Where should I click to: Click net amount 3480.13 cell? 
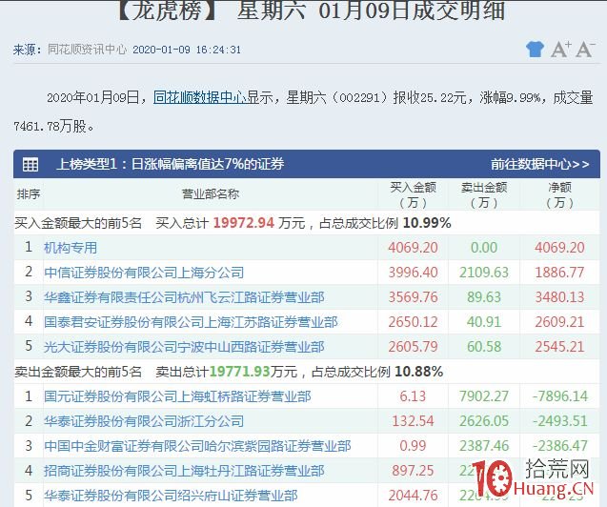click(x=559, y=297)
